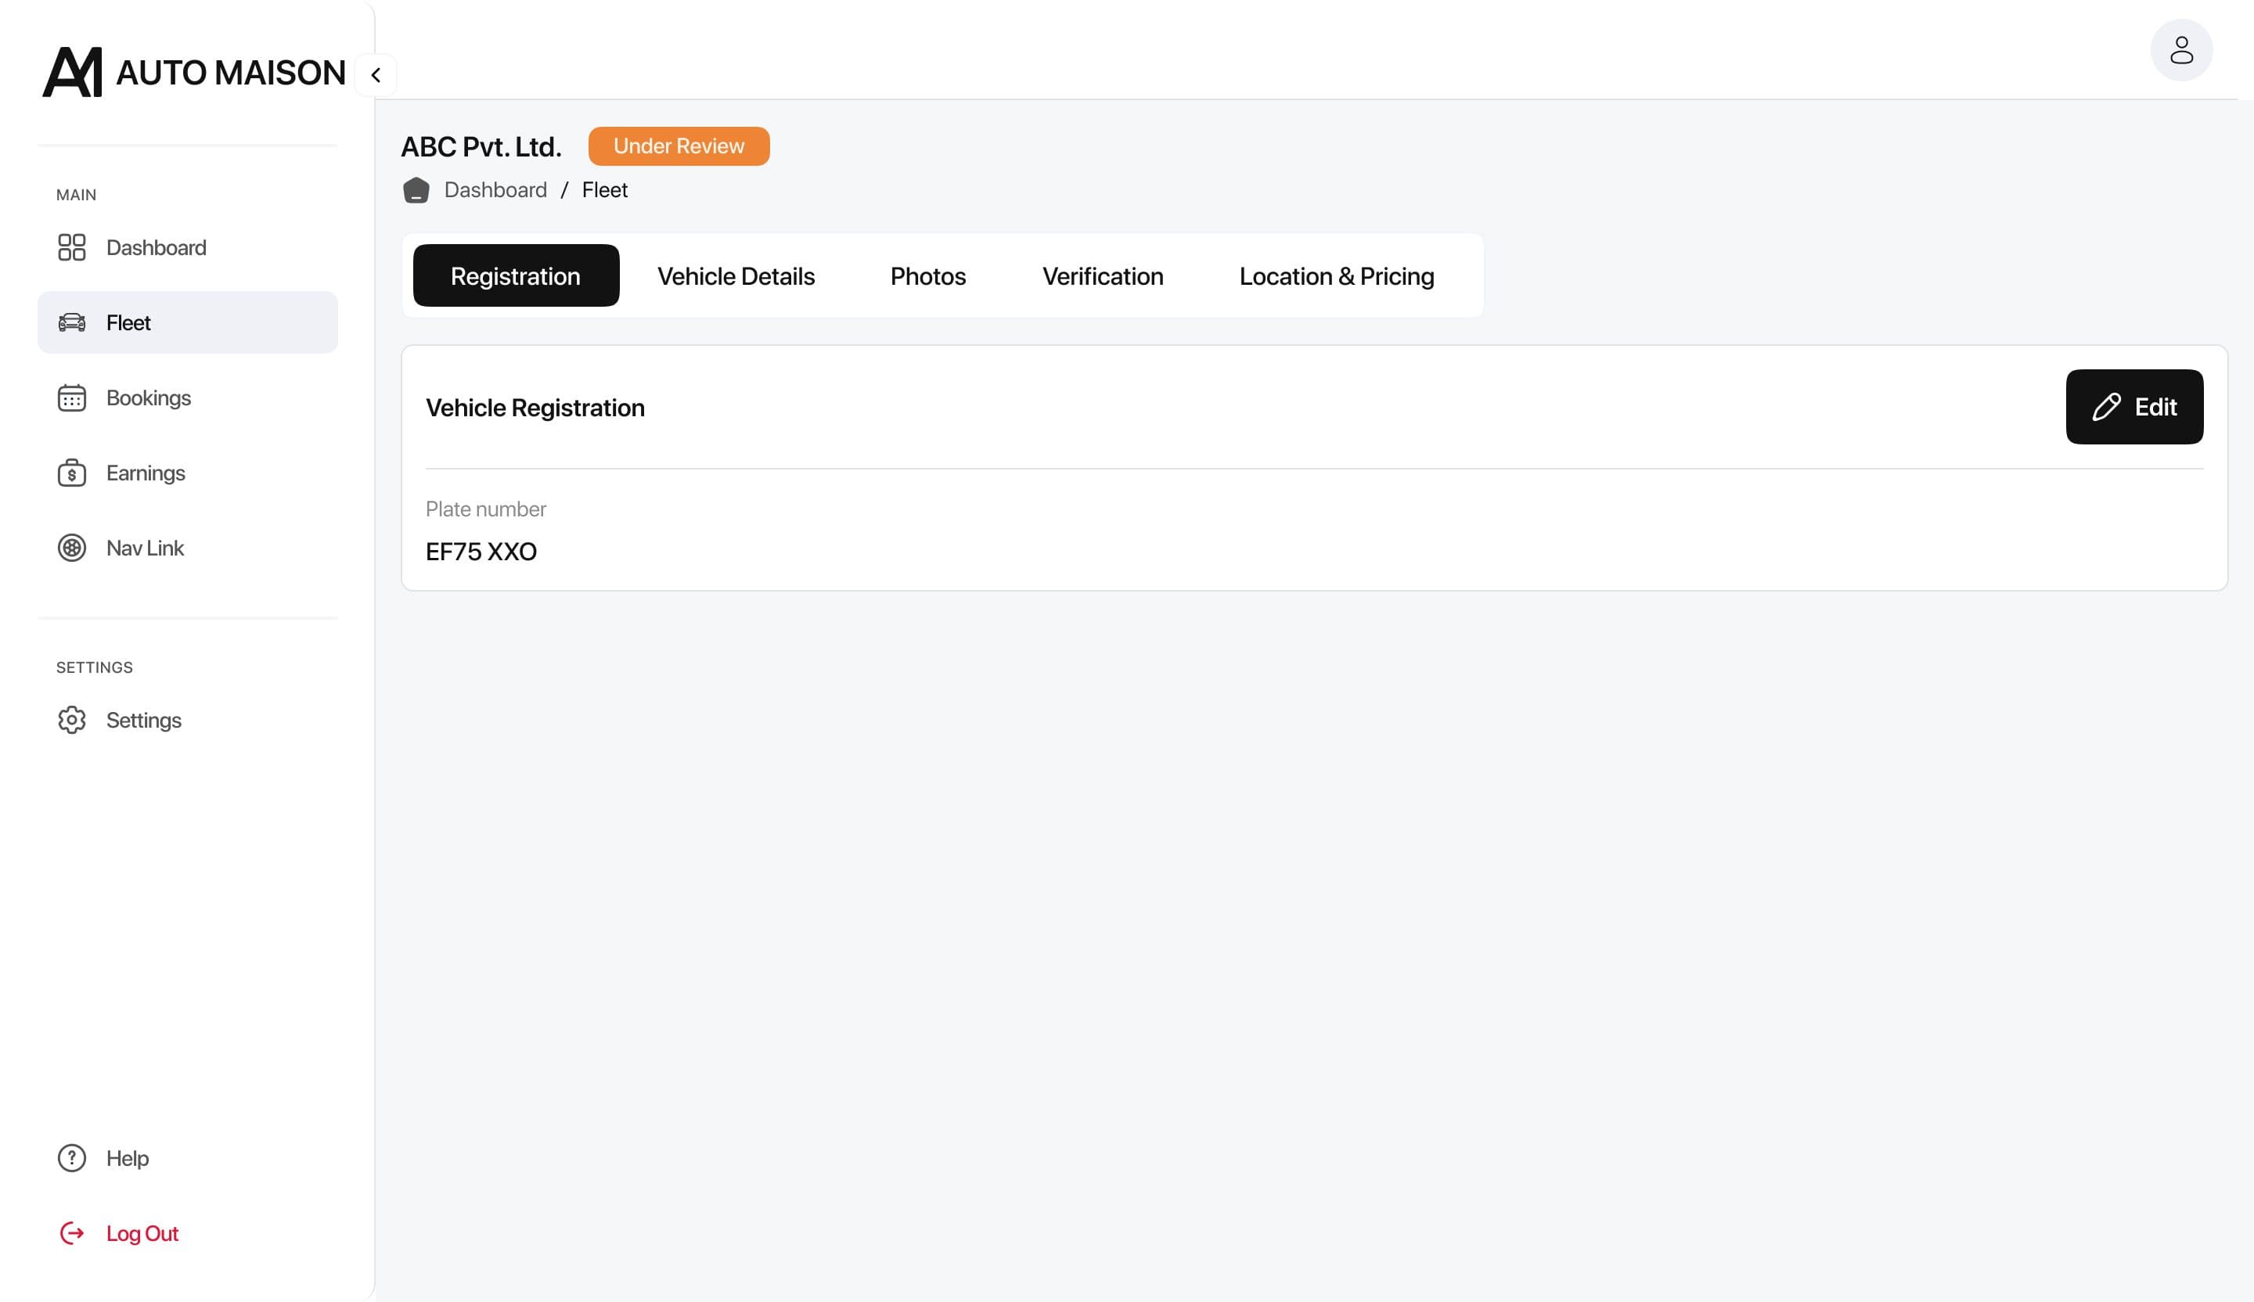Viewport: 2254px width, 1302px height.
Task: Click the Dashboard breadcrumb link
Action: 495,190
